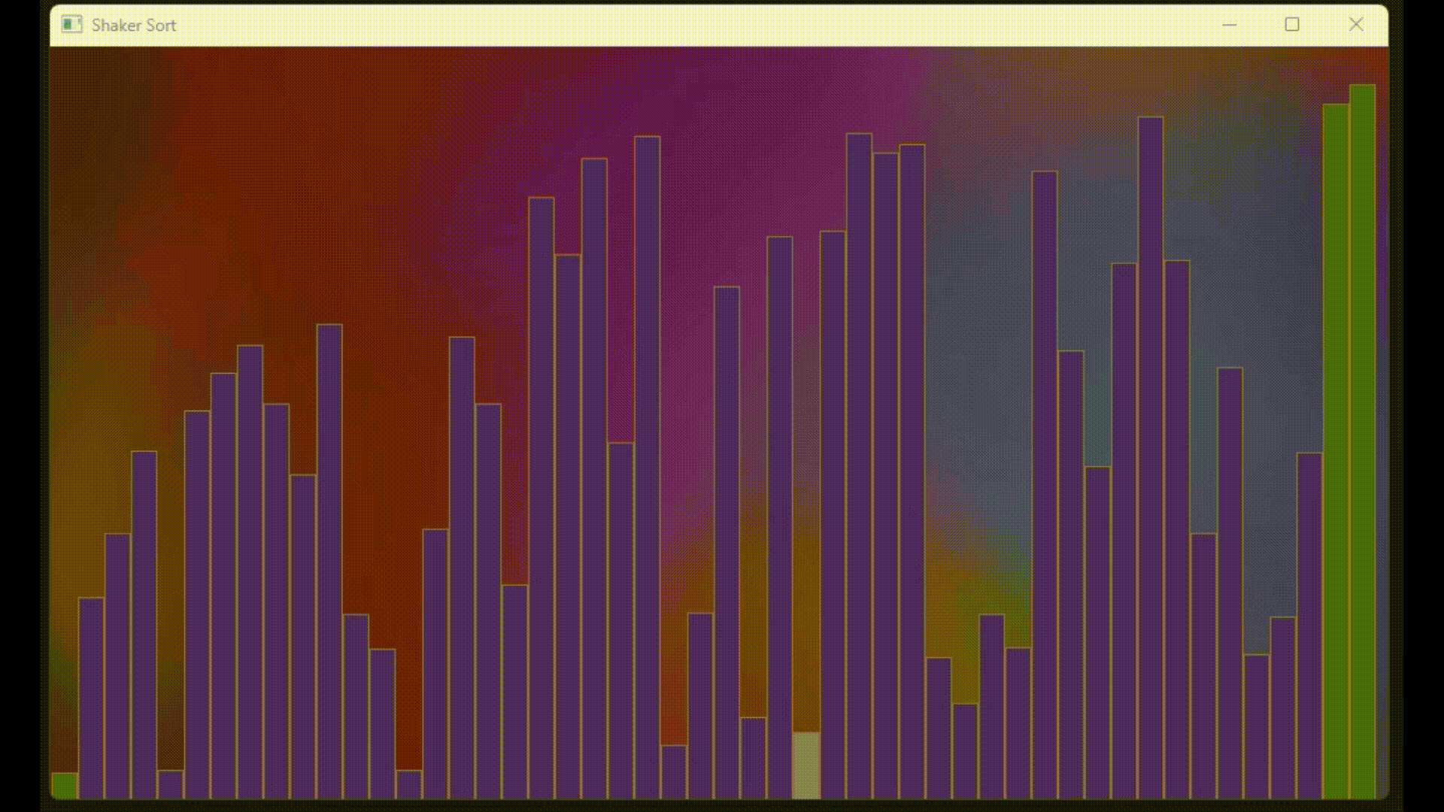Minimize the Shaker Sort window
Viewport: 1444px width, 812px height.
point(1228,25)
